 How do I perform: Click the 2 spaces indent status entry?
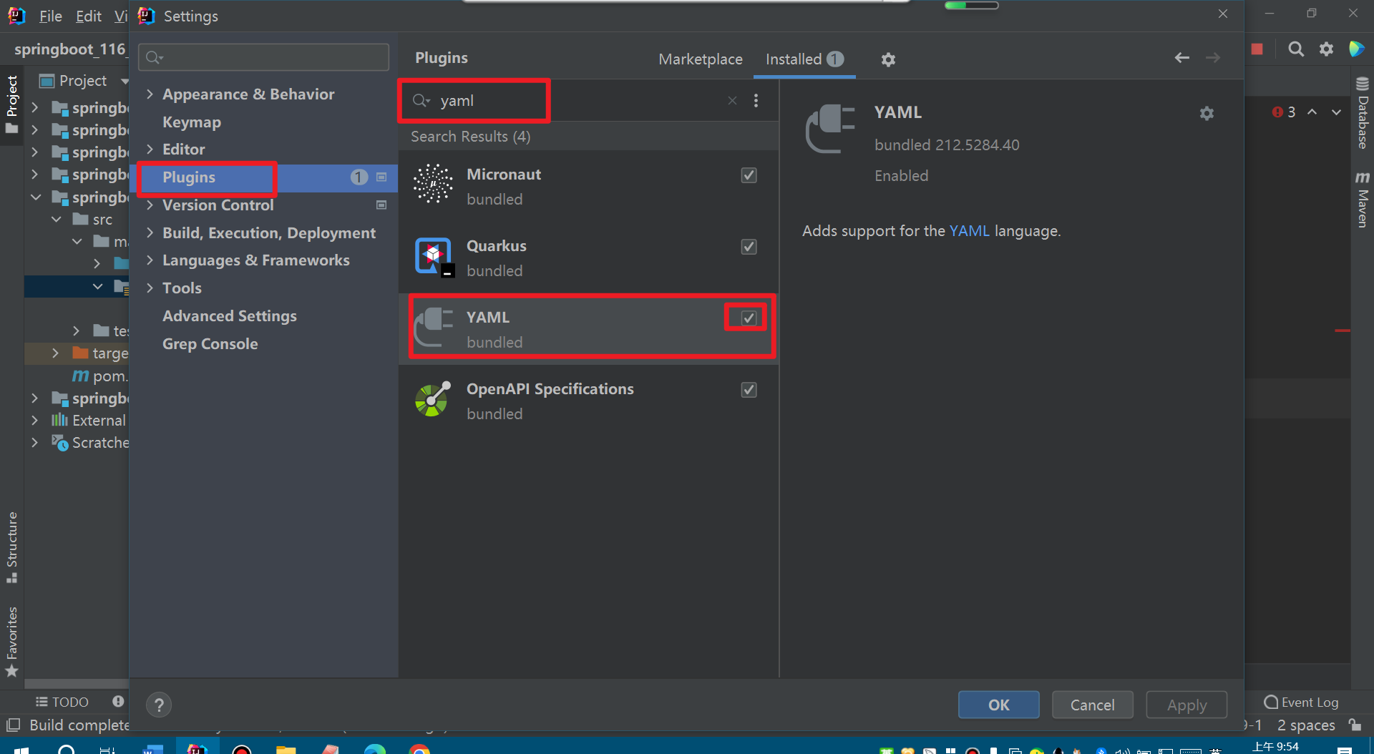[1306, 725]
